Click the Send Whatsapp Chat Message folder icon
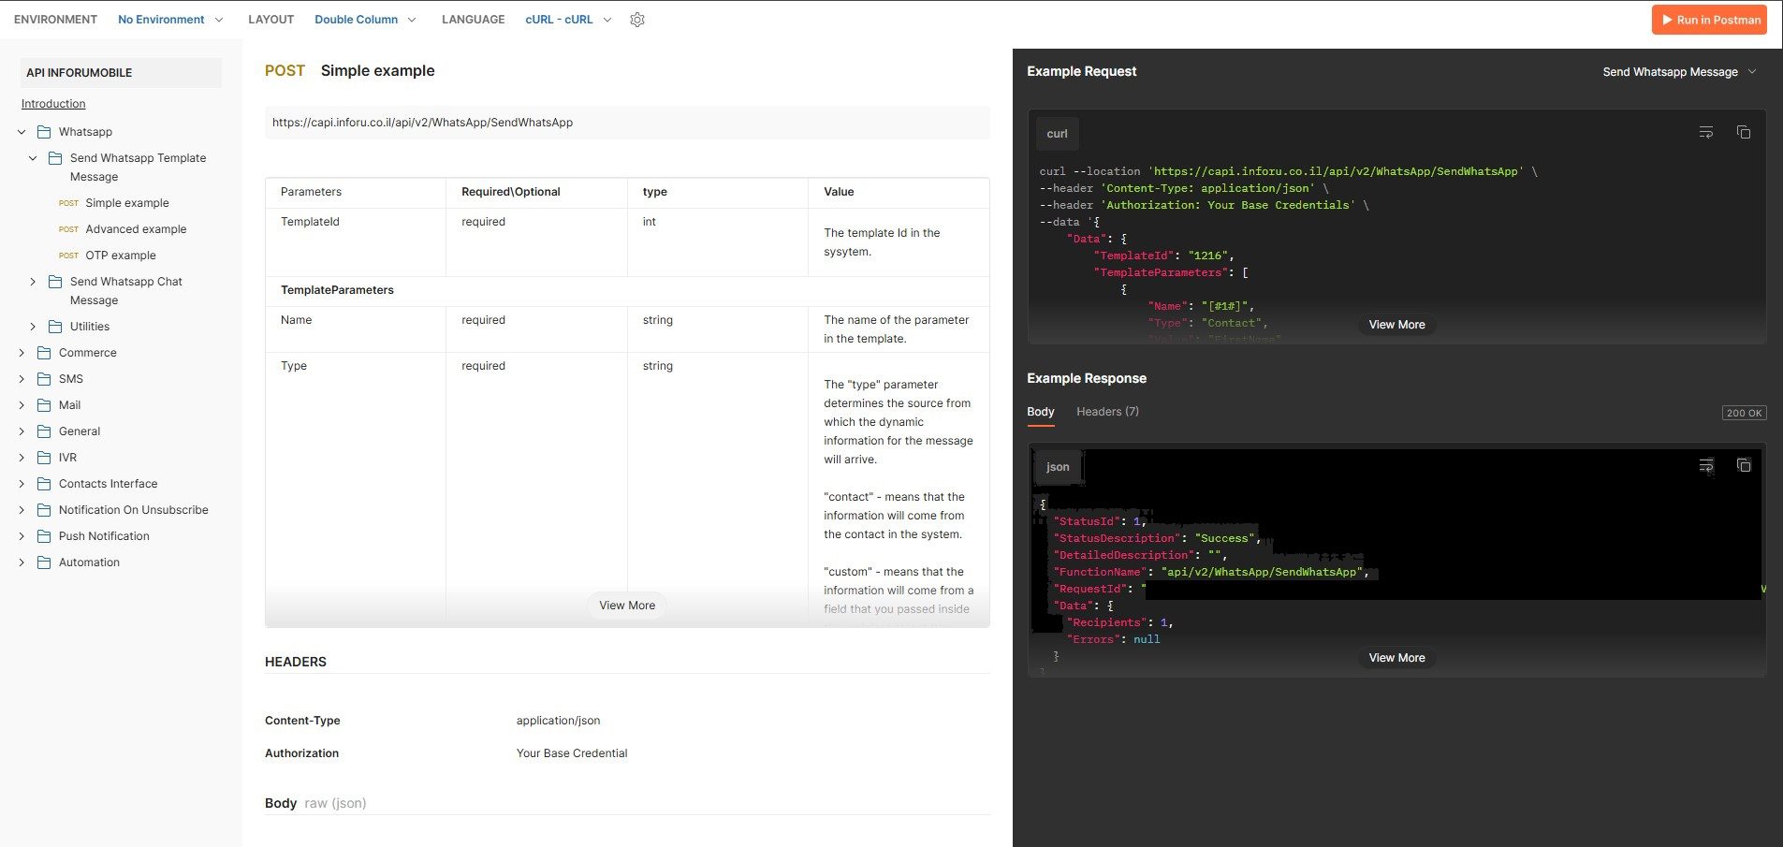 pyautogui.click(x=55, y=282)
